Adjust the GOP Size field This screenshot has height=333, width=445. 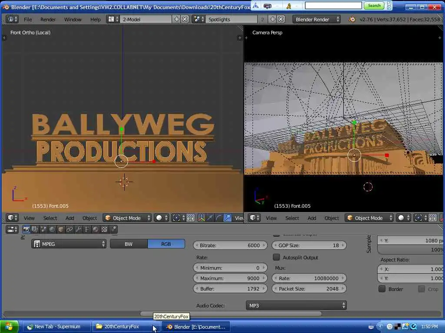[x=309, y=245]
